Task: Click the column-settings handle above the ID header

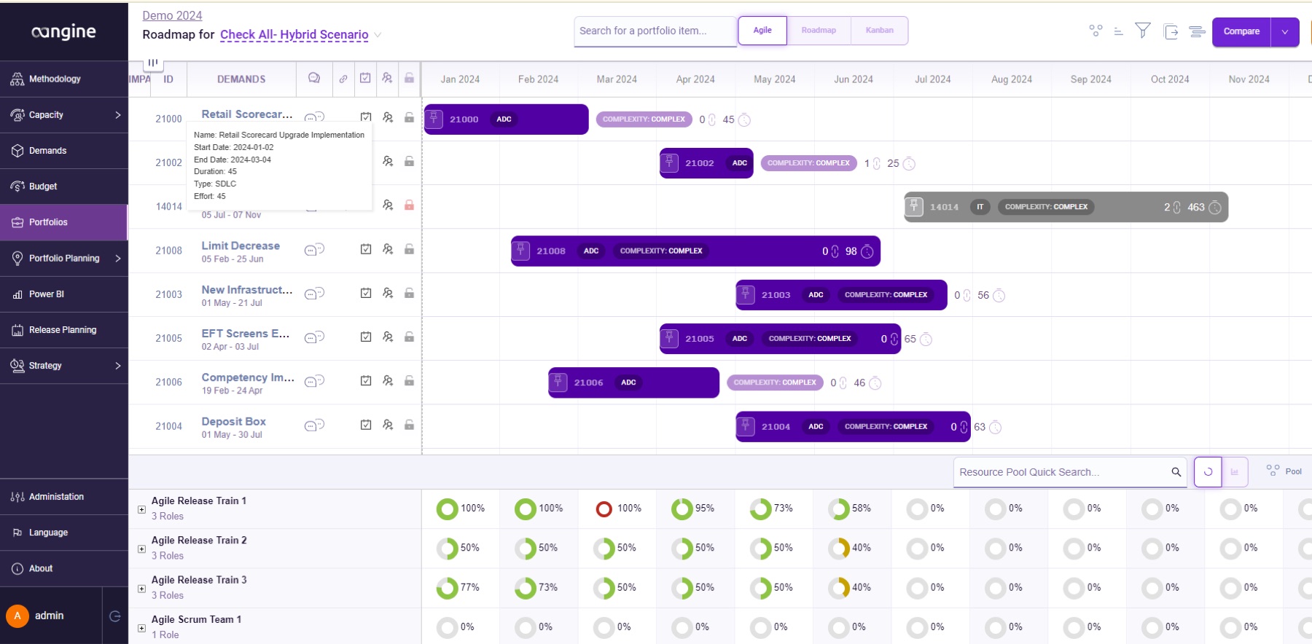Action: (x=152, y=63)
